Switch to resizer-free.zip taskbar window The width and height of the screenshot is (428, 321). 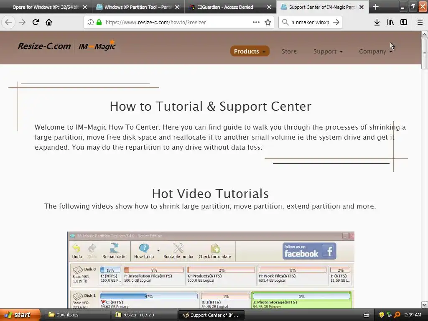pyautogui.click(x=144, y=315)
